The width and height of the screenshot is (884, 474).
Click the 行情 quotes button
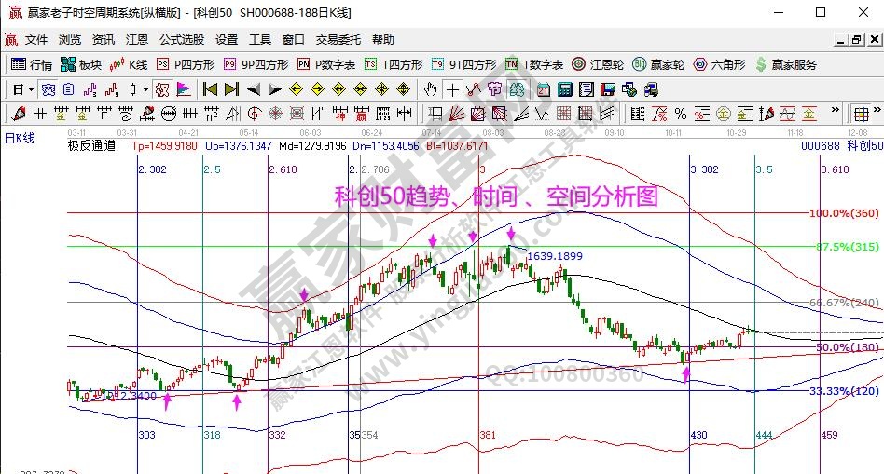click(x=32, y=64)
